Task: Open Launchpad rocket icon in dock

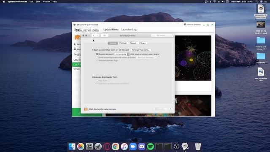Action: coord(98,147)
